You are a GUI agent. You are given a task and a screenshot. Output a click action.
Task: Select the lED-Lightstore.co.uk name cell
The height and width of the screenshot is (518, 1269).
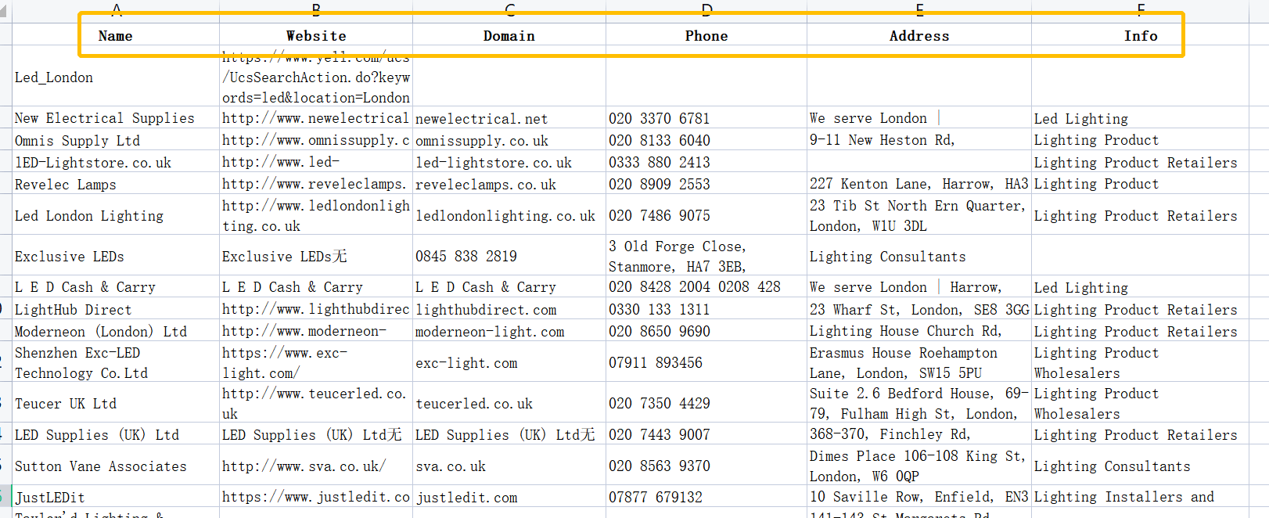pos(116,162)
